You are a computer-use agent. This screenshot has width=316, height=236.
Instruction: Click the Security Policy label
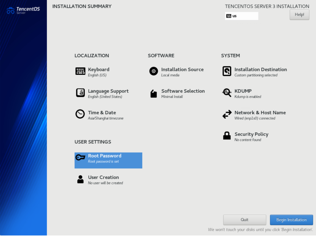click(251, 134)
